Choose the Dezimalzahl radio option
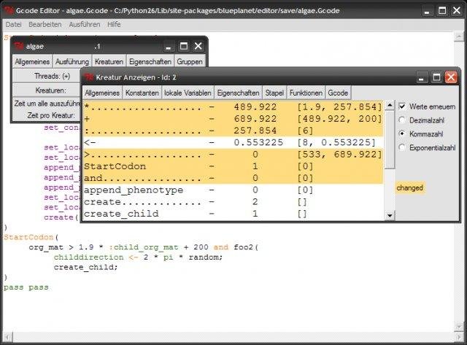 point(402,120)
